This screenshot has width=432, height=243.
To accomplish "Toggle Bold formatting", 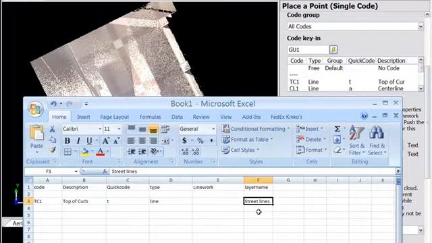I will pos(67,141).
